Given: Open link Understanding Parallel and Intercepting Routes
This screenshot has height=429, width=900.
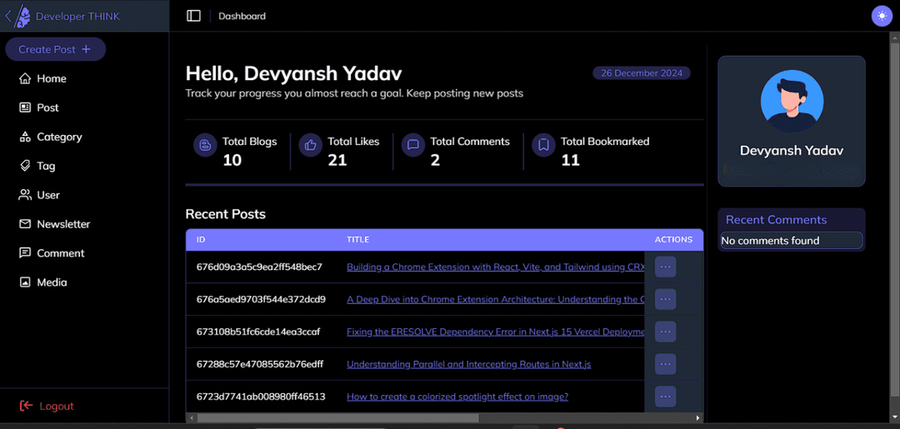Looking at the screenshot, I should click(x=469, y=365).
